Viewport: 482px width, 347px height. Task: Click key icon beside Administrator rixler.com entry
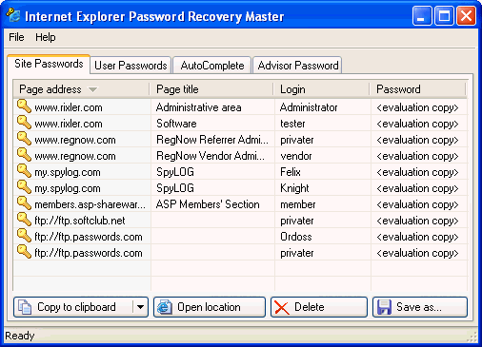24,106
